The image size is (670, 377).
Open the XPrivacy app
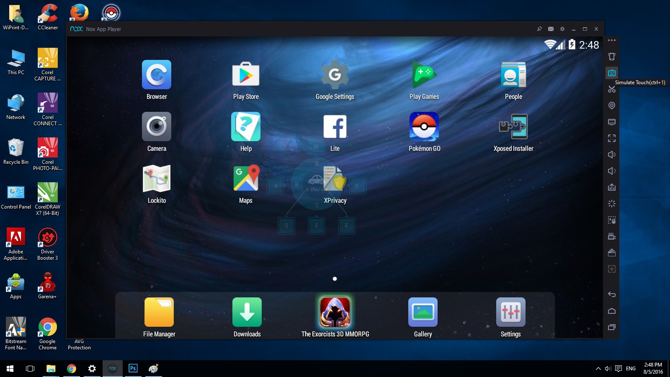click(x=335, y=178)
